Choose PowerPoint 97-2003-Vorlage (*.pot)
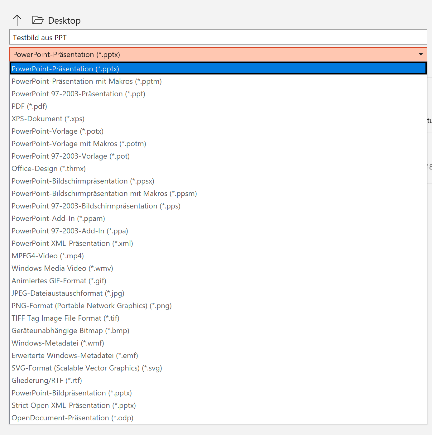Image resolution: width=432 pixels, height=435 pixels. (x=218, y=156)
